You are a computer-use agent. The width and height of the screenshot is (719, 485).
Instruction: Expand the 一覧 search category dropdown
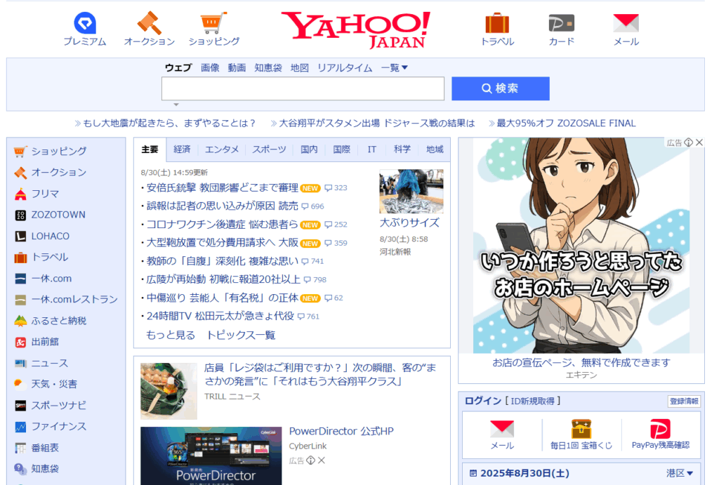[395, 67]
